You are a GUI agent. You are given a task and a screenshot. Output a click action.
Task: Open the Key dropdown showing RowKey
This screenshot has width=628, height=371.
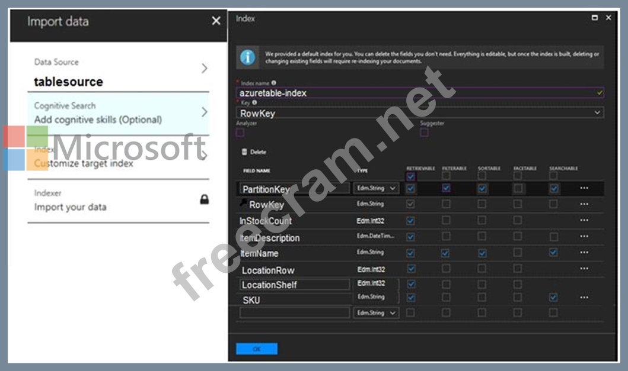[x=419, y=112]
